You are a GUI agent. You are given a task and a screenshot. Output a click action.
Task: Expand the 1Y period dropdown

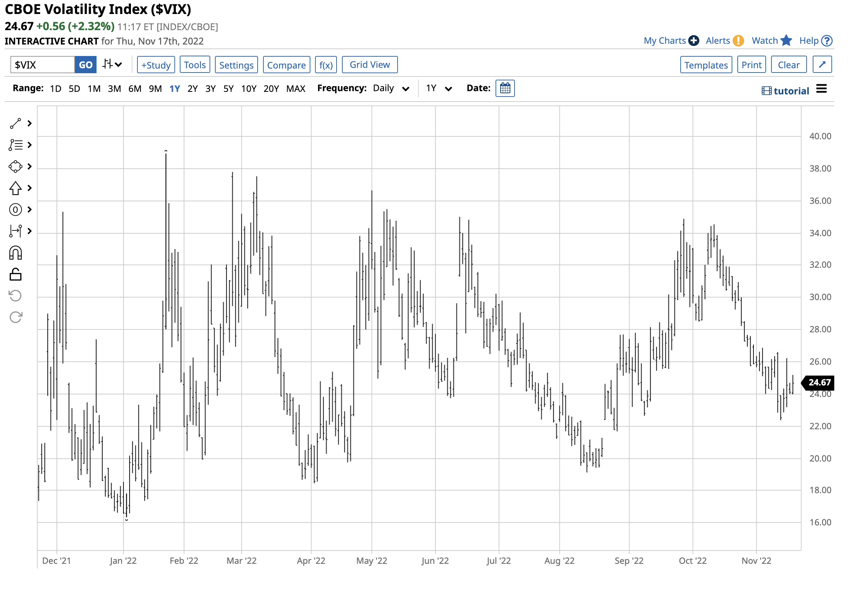click(x=439, y=89)
